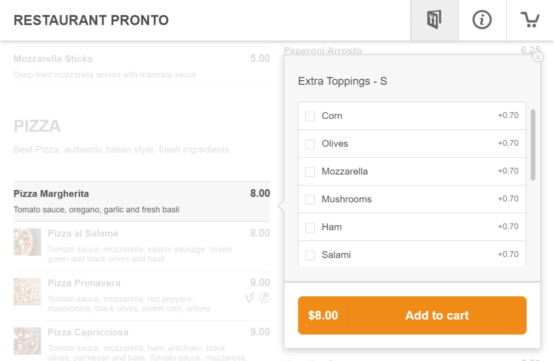Tick the Mozzarella extra topping
Viewport: 554px width, 361px height.
pyautogui.click(x=310, y=172)
